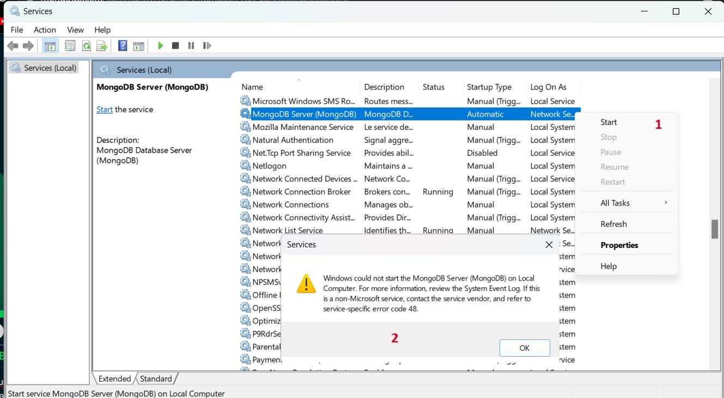This screenshot has width=724, height=398.
Task: Choose Start in the context menu
Action: tap(609, 122)
